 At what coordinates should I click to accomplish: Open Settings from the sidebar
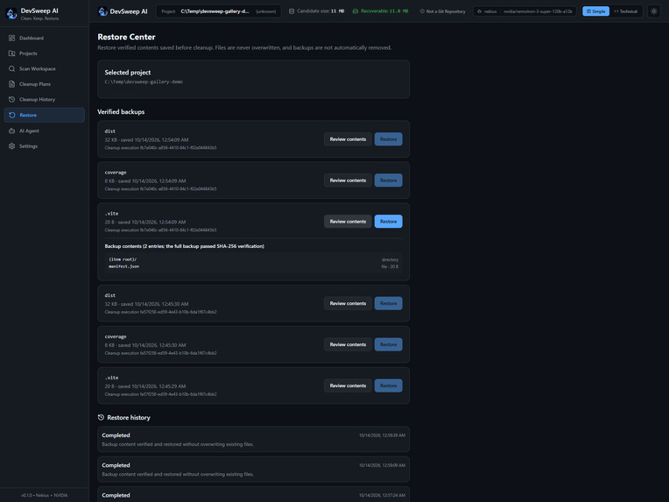tap(45, 146)
